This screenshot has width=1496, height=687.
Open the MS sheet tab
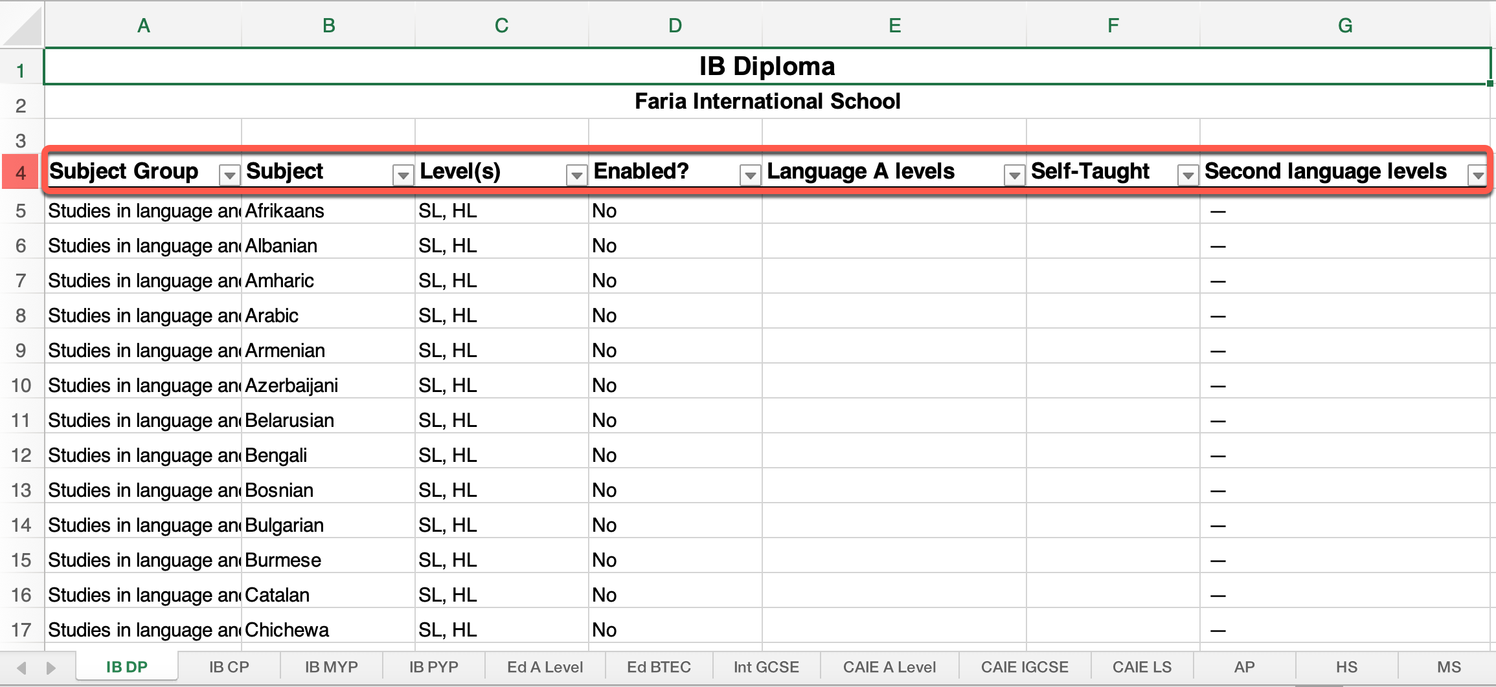click(x=1448, y=667)
